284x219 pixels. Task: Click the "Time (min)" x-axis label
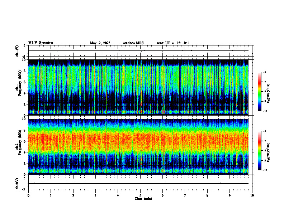coord(143,199)
